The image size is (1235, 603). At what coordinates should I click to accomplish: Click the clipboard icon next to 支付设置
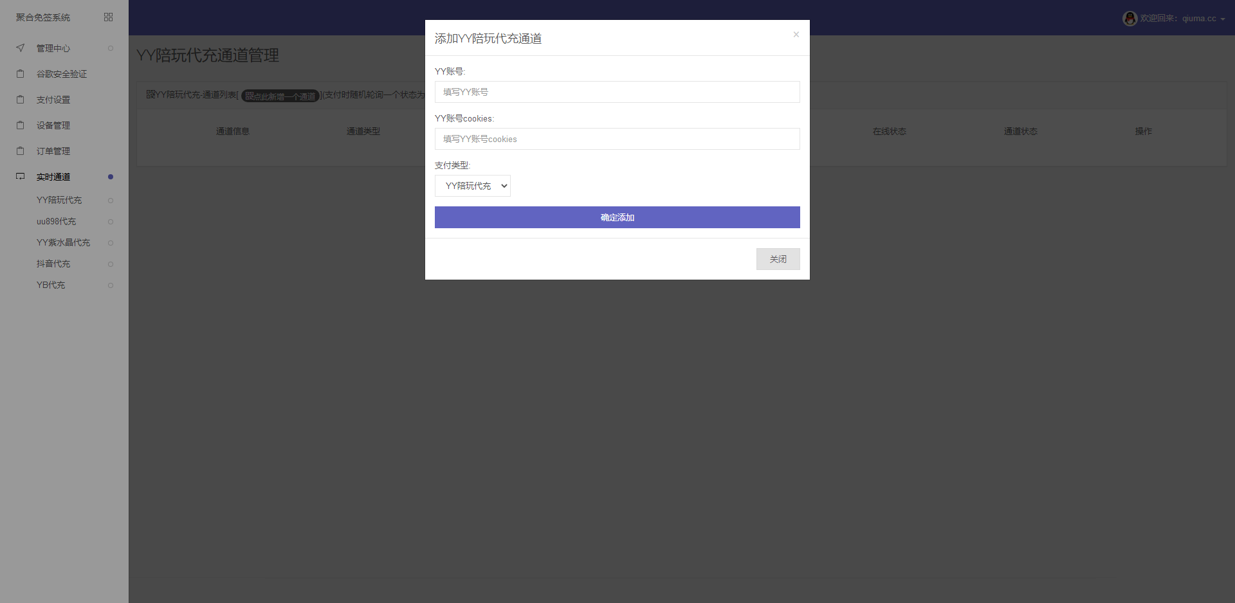(21, 100)
